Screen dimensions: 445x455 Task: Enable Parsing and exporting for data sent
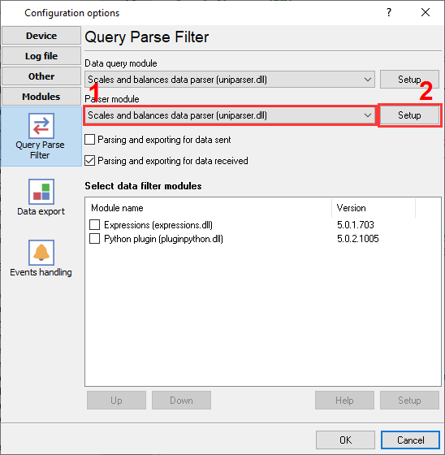[89, 140]
